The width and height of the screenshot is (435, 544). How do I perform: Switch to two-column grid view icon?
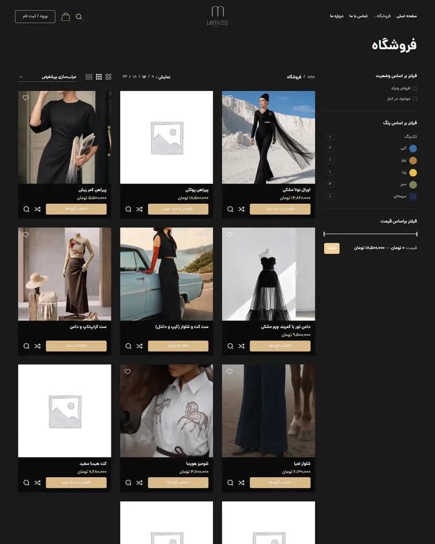coord(109,77)
